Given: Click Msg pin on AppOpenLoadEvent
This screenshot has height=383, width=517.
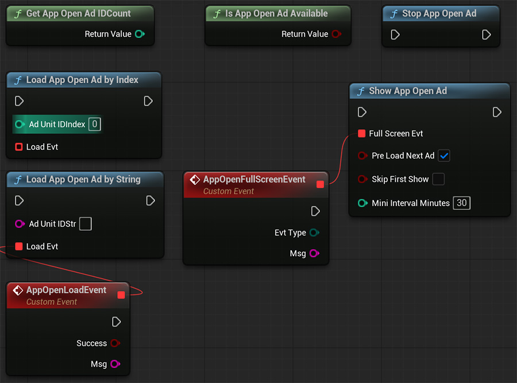Looking at the screenshot, I should [x=115, y=364].
